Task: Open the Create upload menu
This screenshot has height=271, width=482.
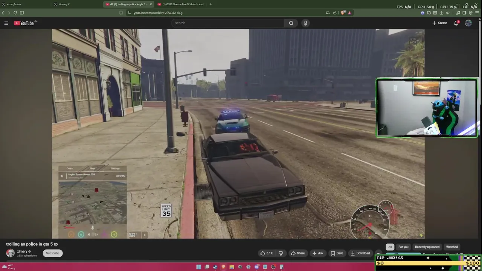Action: pos(439,23)
